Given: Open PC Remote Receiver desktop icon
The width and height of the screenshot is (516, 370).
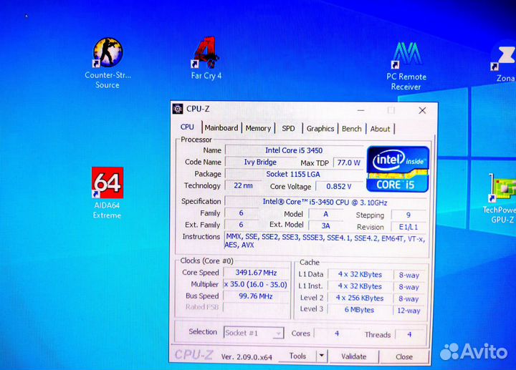Looking at the screenshot, I should (406, 57).
